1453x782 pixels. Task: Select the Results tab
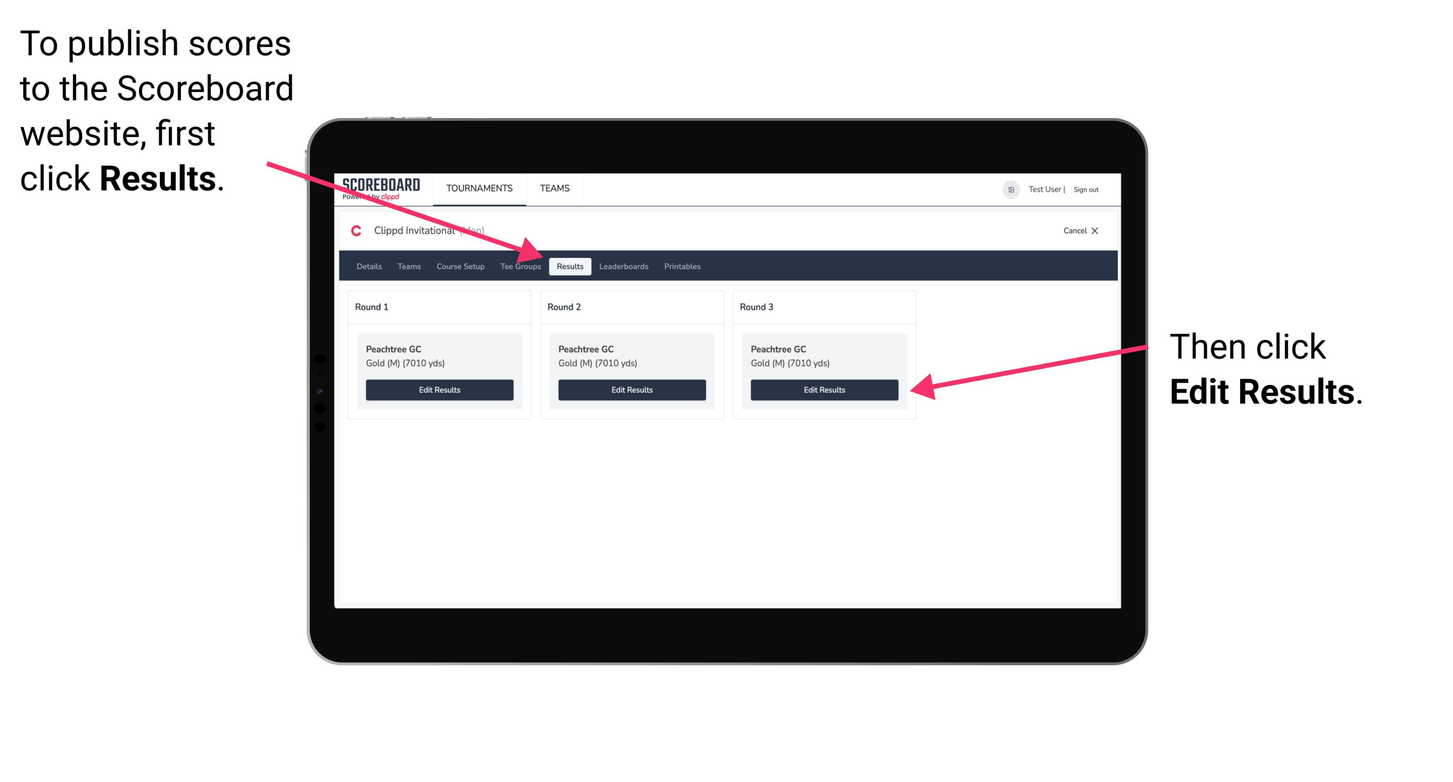(570, 266)
